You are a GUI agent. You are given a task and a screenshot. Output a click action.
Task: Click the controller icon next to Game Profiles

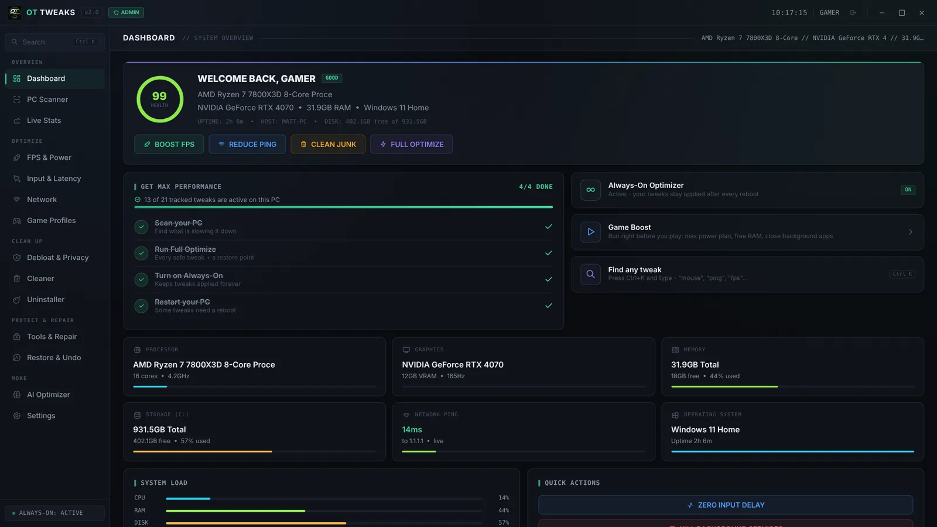pyautogui.click(x=17, y=221)
